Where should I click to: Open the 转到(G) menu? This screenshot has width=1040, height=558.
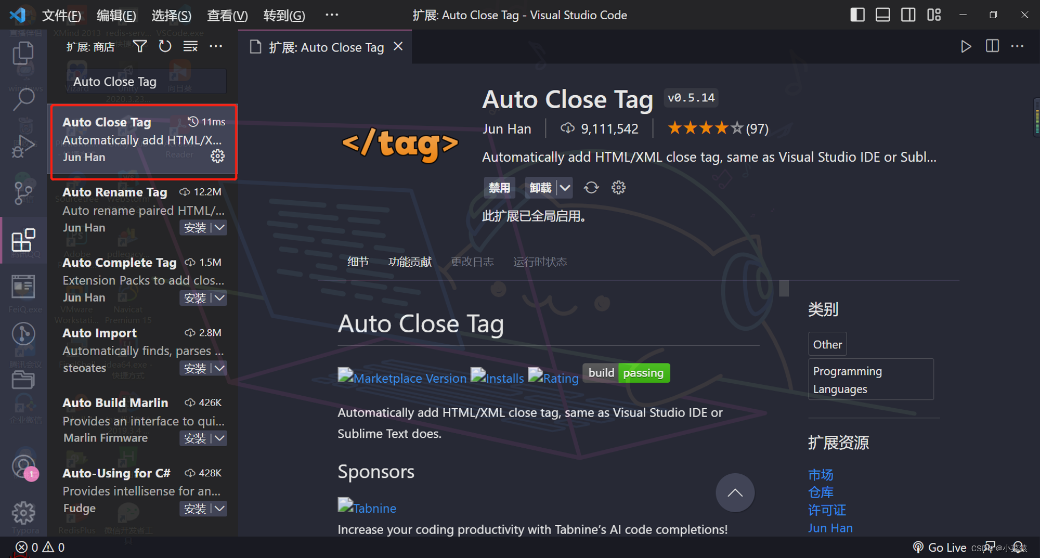pos(284,15)
